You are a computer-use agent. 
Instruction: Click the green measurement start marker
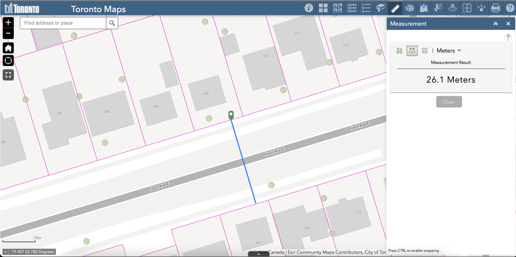tap(231, 115)
